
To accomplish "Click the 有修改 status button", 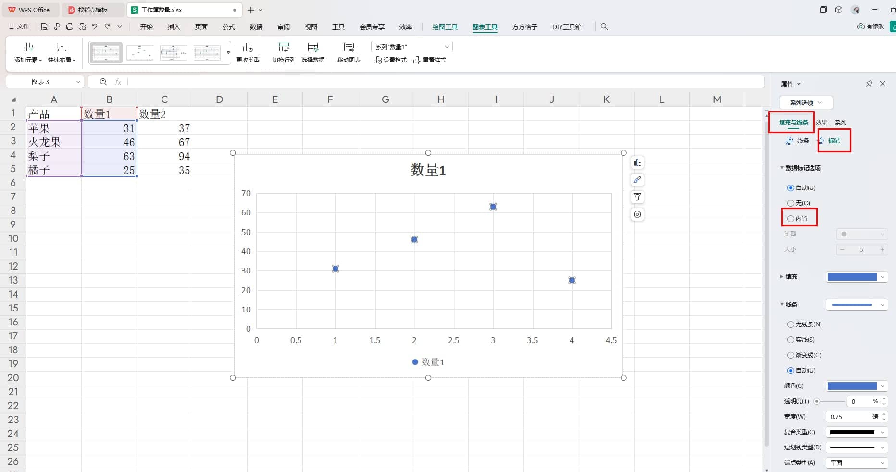I will point(871,26).
